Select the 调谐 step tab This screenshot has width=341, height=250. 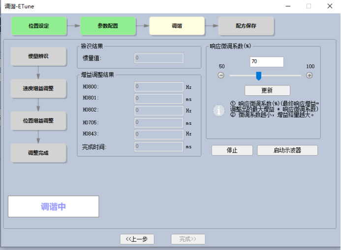[177, 26]
